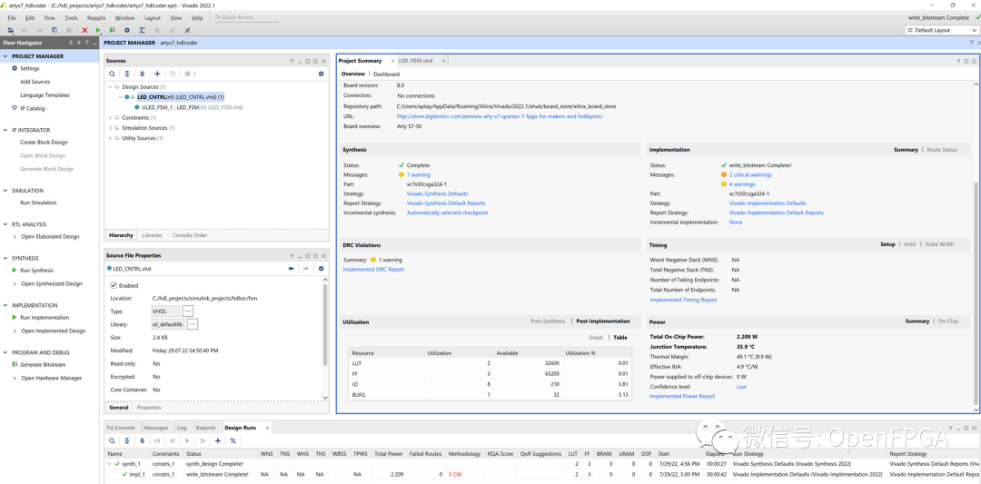Switch Timing view to Pulse Width
The image size is (981, 484).
pos(940,244)
